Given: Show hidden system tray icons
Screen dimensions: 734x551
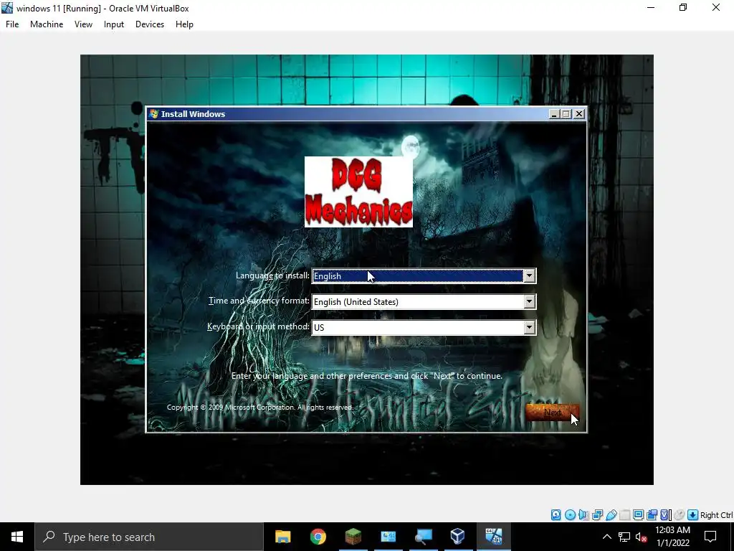Looking at the screenshot, I should coord(606,537).
